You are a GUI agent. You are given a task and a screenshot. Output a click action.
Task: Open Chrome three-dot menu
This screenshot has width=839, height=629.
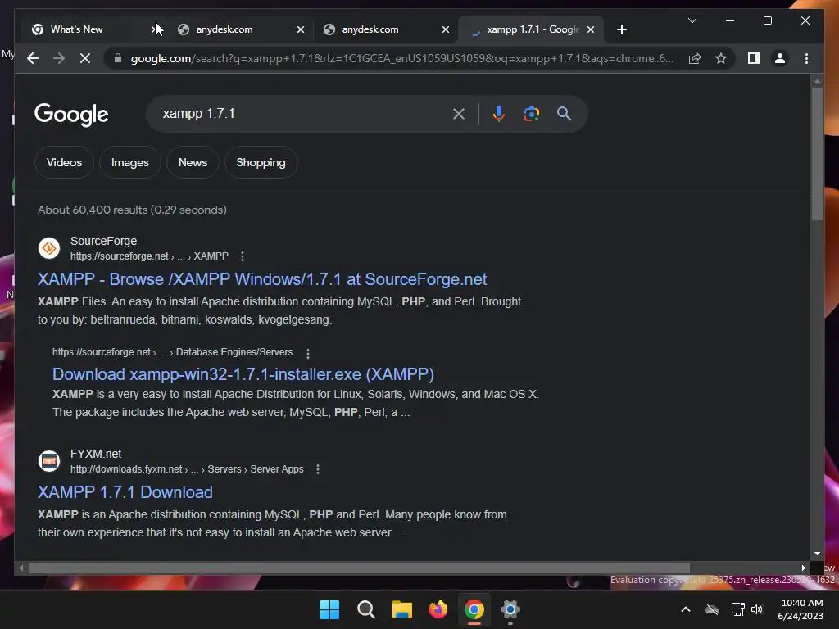pyautogui.click(x=806, y=58)
